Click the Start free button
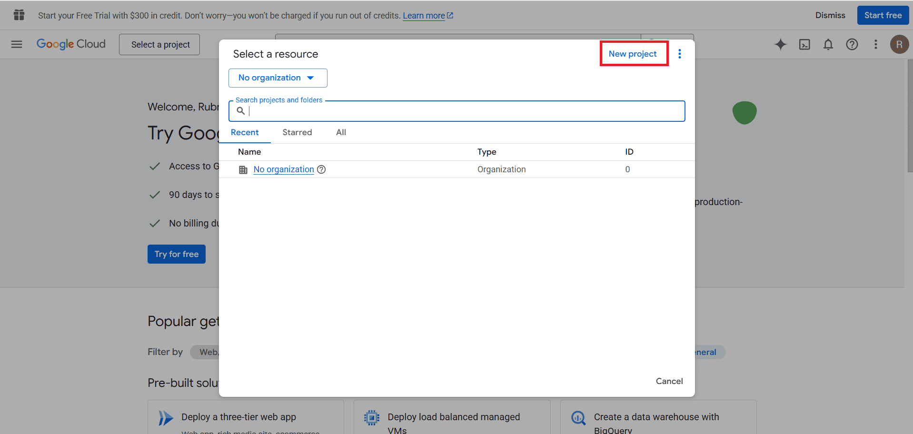 (883, 15)
